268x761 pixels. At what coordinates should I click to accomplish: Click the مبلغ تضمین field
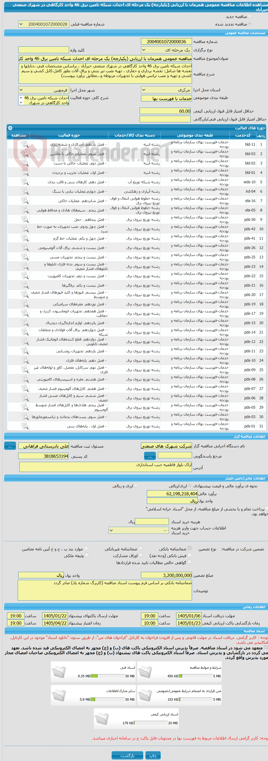(166, 575)
